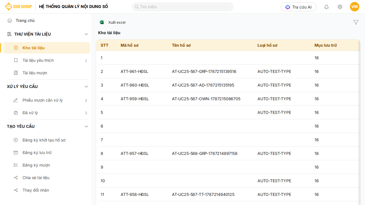Open the table filter funnel icon
Viewport: 365px width, 205px height.
(356, 22)
